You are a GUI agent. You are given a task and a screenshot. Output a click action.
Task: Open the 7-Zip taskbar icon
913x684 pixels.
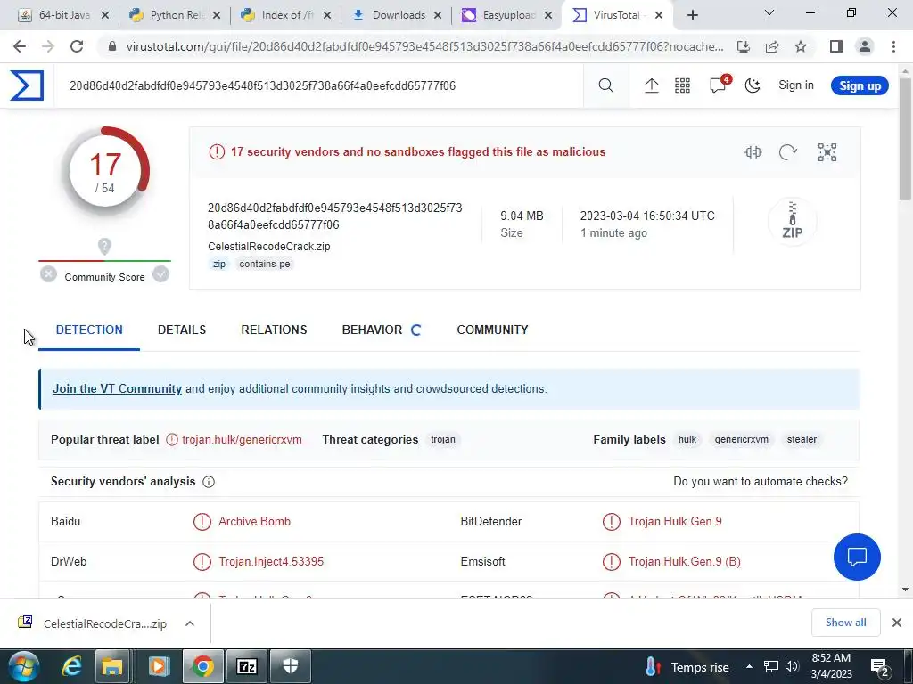click(246, 666)
